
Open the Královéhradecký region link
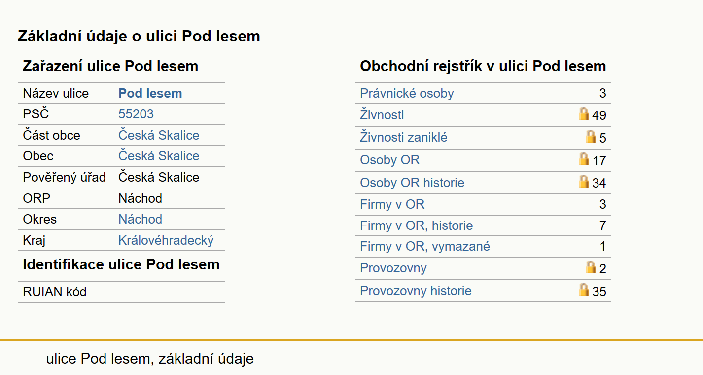(x=166, y=240)
